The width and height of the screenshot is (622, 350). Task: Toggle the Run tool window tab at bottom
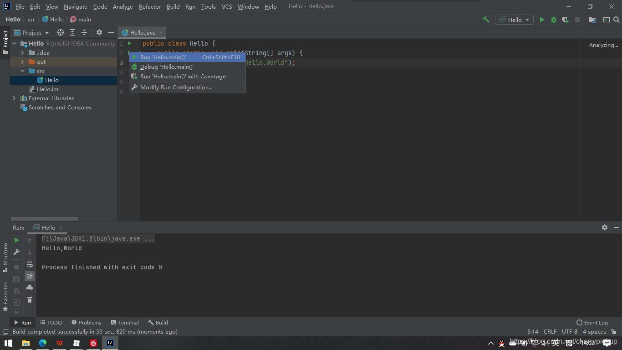pos(22,322)
